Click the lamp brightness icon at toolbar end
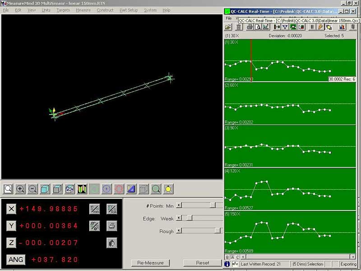This screenshot has width=361, height=271. [167, 190]
